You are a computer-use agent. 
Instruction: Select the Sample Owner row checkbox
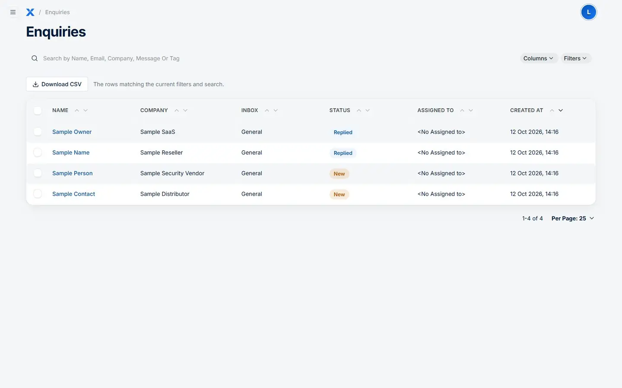[x=38, y=131]
